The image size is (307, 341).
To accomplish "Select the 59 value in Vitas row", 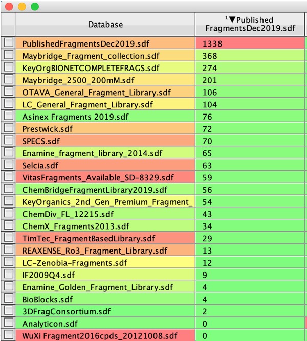I will 250,177.
